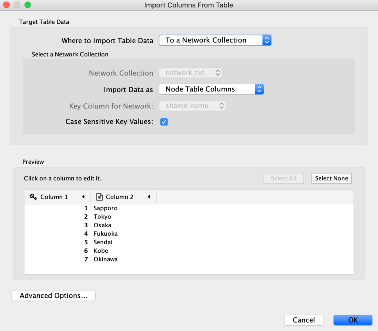Click the document icon on Column 2

[99, 197]
